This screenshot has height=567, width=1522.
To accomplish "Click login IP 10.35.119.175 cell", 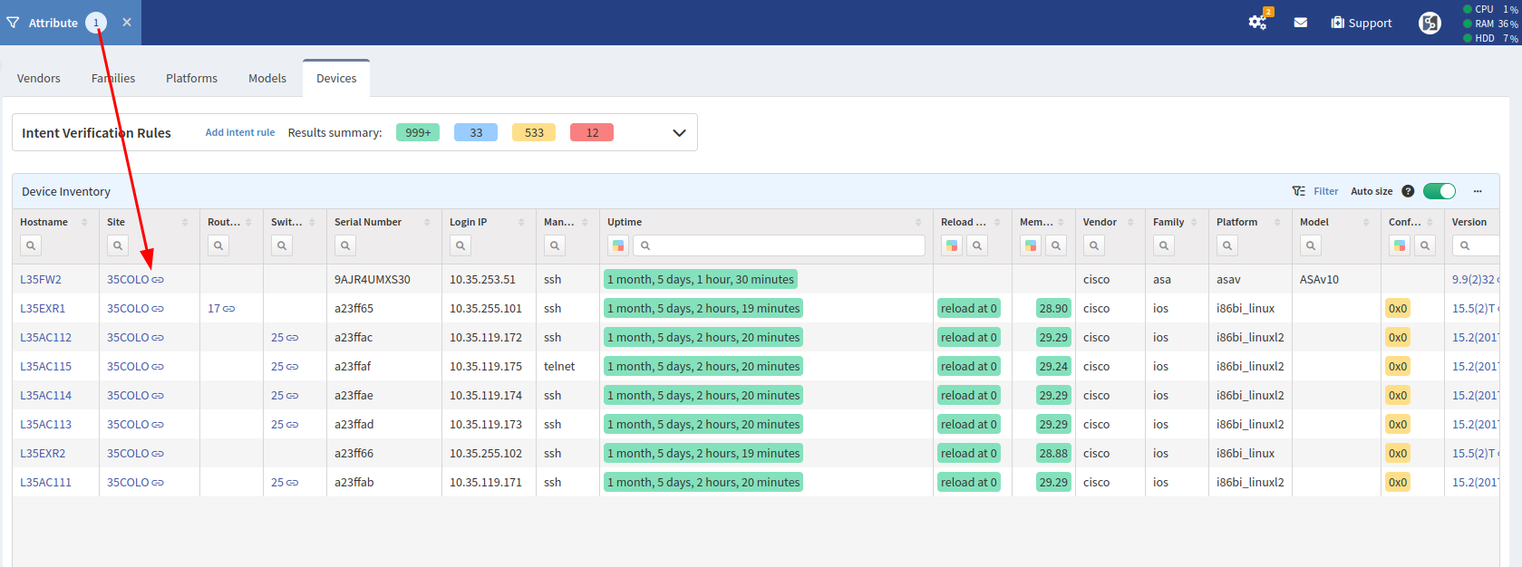I will [486, 367].
